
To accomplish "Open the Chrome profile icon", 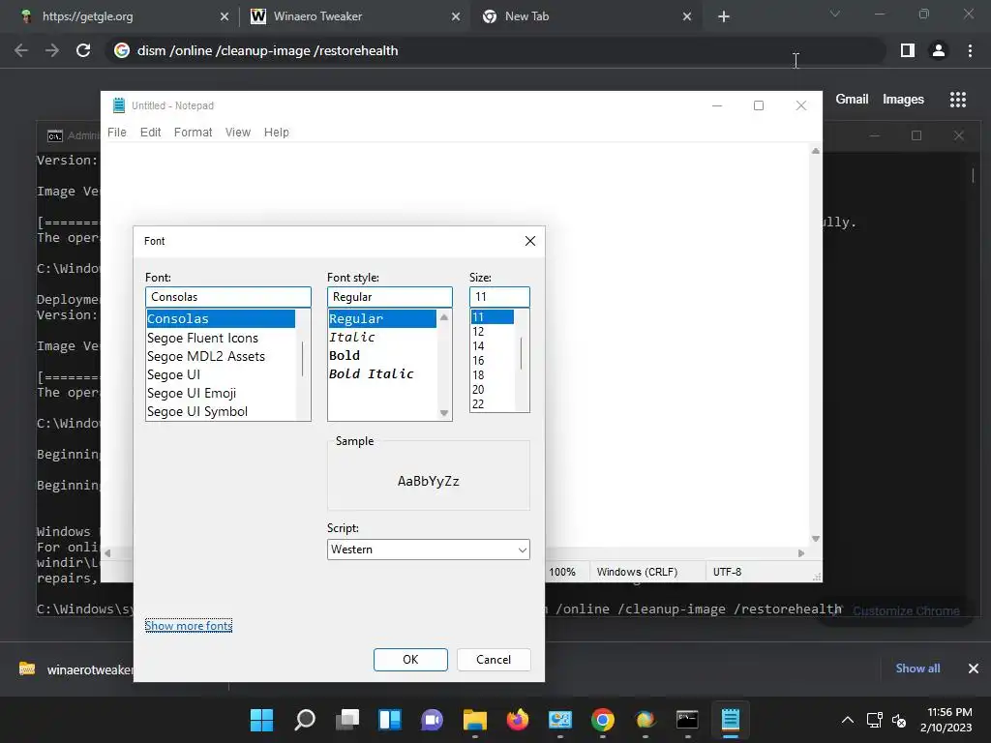I will 939,50.
